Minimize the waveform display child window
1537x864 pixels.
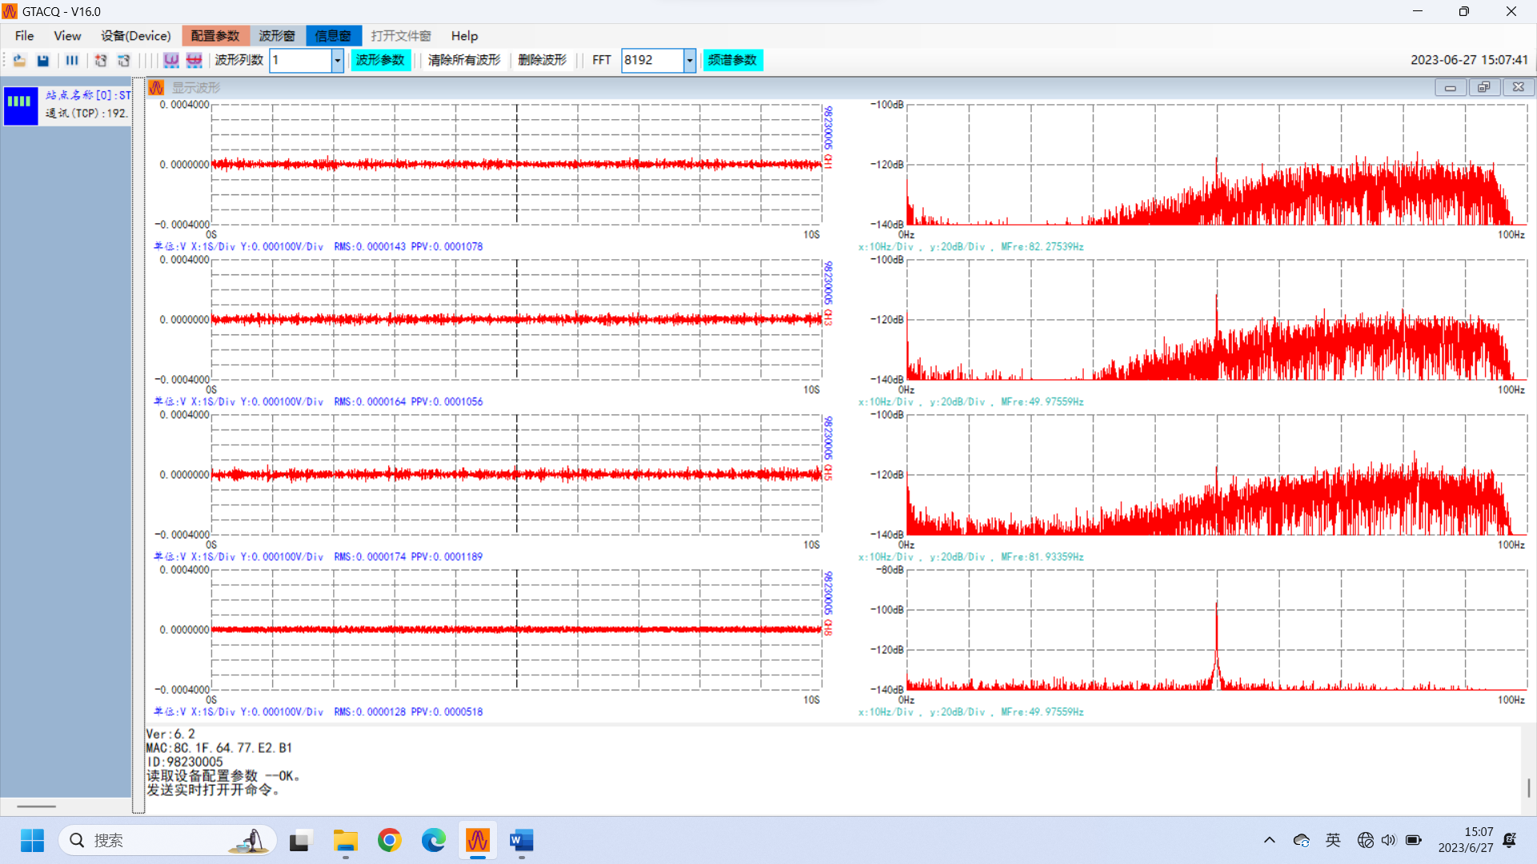point(1451,87)
